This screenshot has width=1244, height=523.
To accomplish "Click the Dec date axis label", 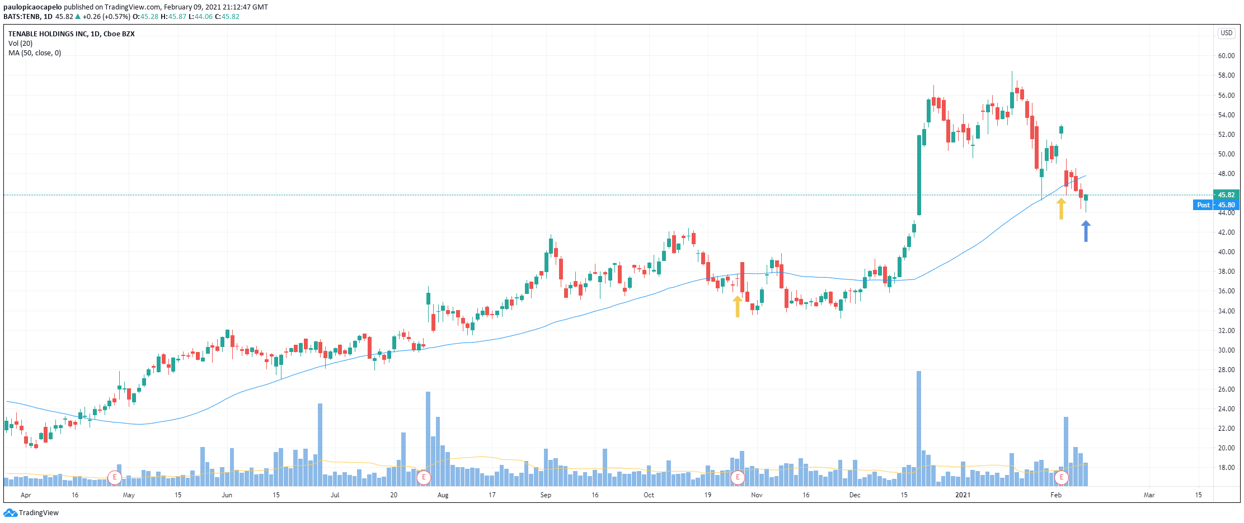I will click(855, 495).
